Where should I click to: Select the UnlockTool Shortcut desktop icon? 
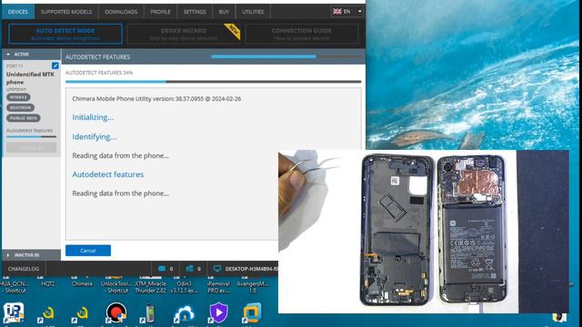click(x=115, y=287)
